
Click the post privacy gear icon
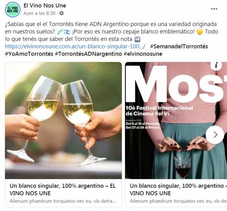pyautogui.click(x=61, y=13)
